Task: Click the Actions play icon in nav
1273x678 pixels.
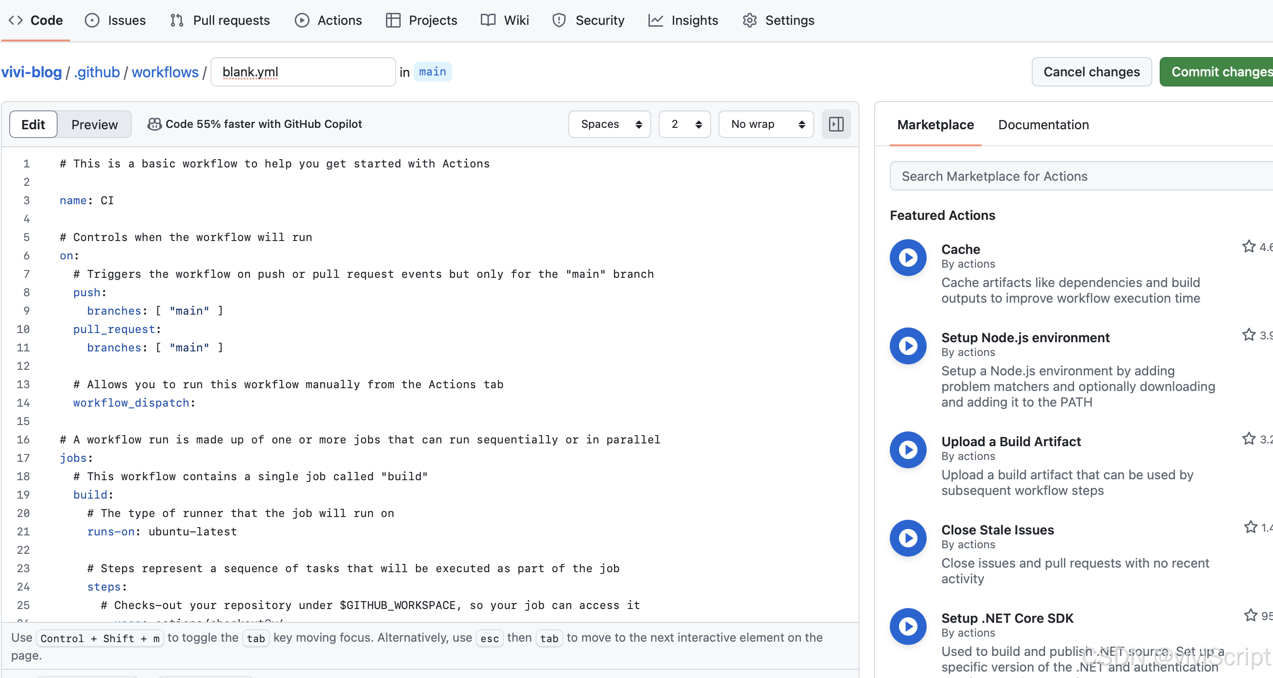Action: point(302,20)
